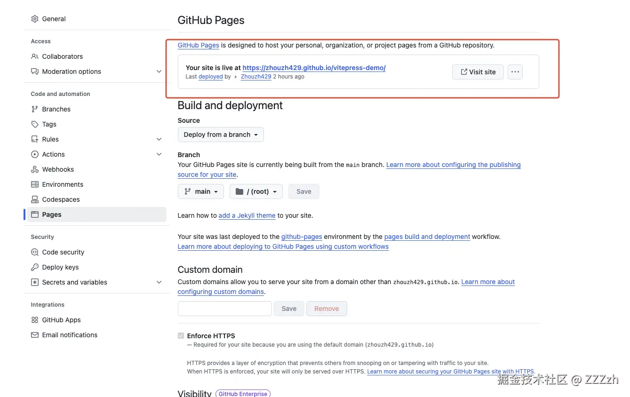Open General settings via the gear icon
This screenshot has height=397, width=630.
tap(35, 19)
